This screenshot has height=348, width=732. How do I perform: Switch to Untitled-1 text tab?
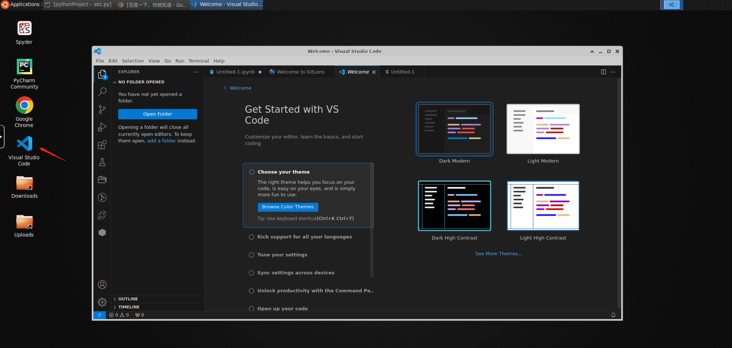point(402,72)
